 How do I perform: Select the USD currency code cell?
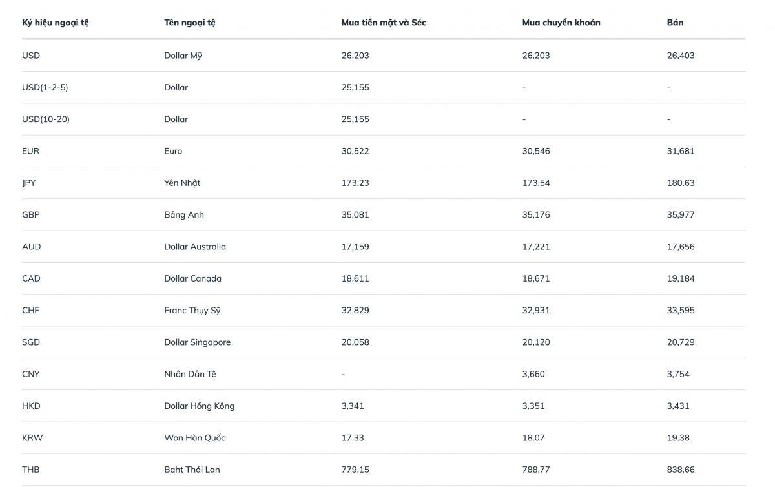click(31, 56)
